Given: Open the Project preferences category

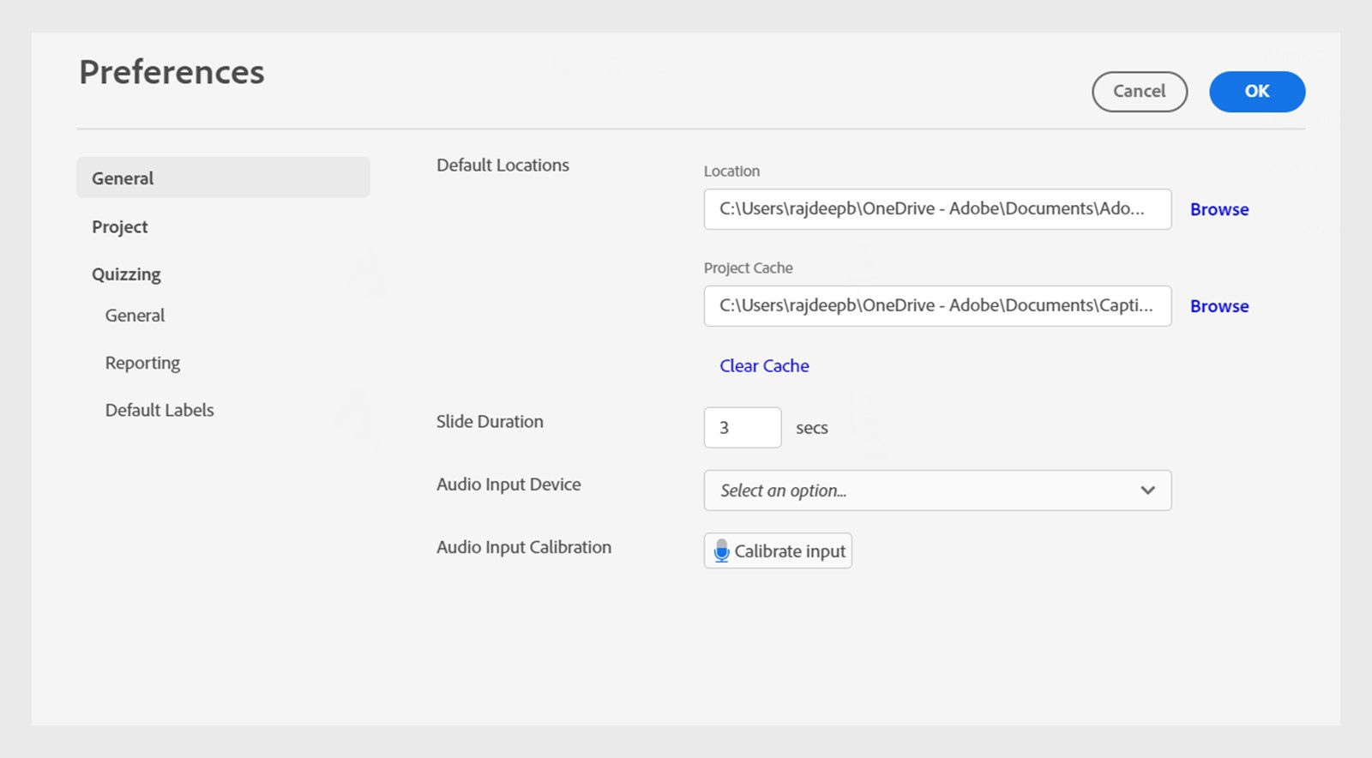Looking at the screenshot, I should tap(120, 226).
